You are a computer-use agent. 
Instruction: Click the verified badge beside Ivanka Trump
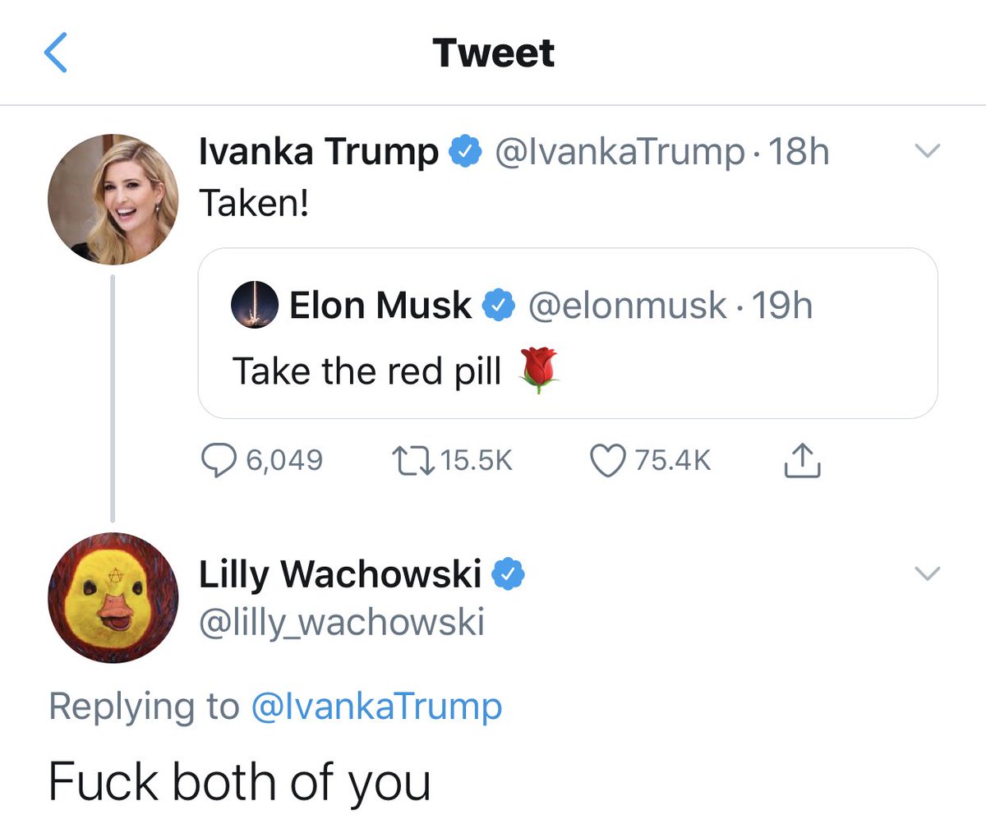465,152
